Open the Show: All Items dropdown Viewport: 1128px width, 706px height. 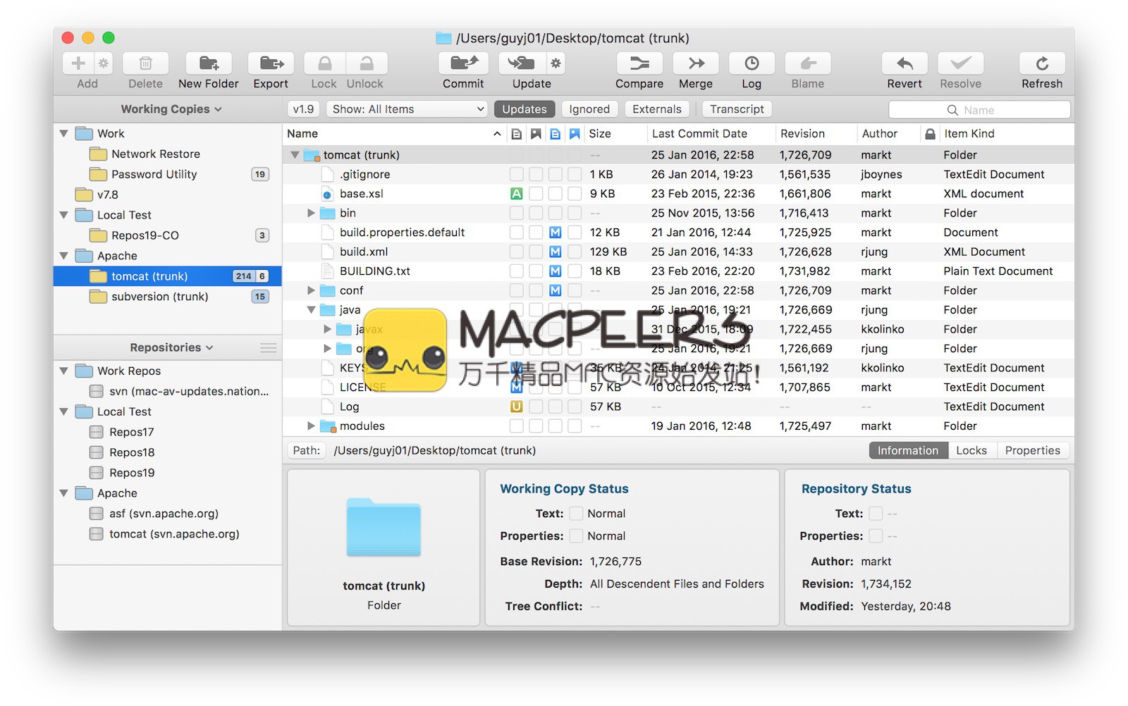point(407,109)
